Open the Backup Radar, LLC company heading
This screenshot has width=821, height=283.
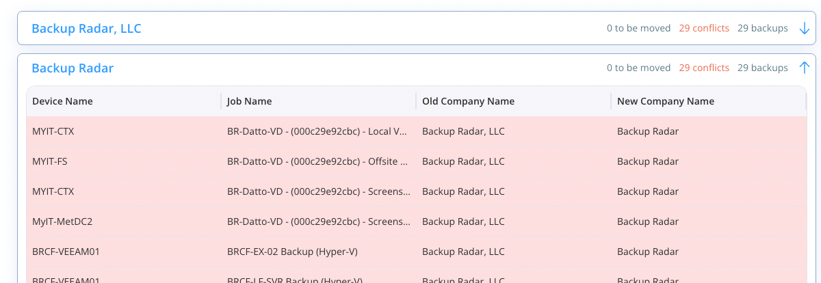click(86, 29)
